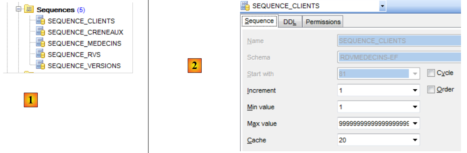Screen dimensions: 467x153
Task: Click the SEQUENCE_MEDECINS sequence icon
Action: pos(41,44)
